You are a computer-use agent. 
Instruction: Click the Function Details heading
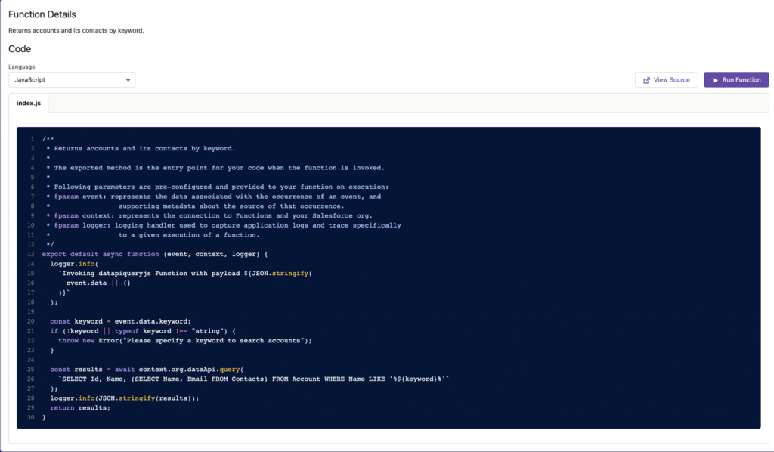pyautogui.click(x=42, y=14)
